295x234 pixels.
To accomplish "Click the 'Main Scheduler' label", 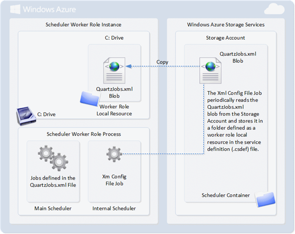I will (53, 208).
